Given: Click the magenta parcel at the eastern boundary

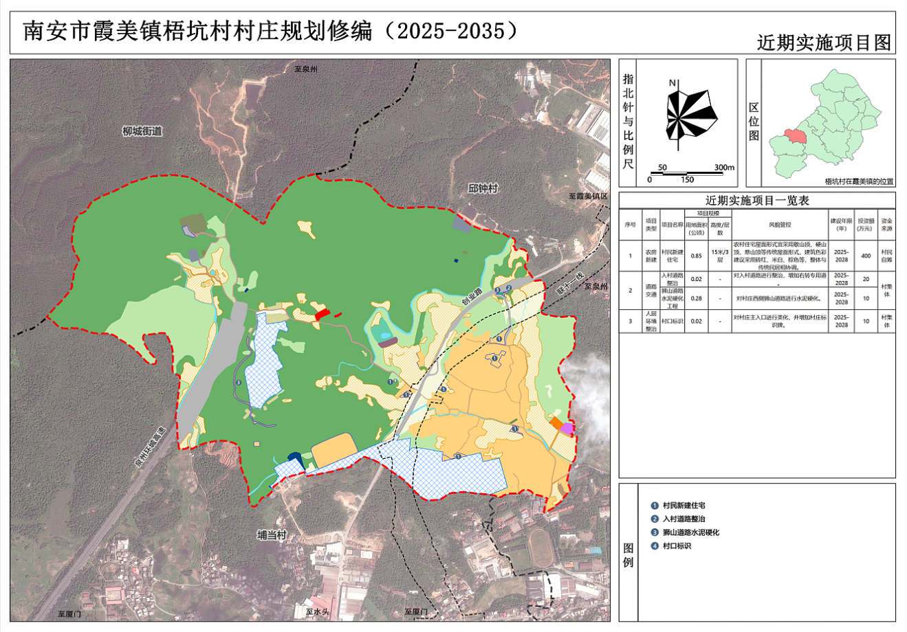Looking at the screenshot, I should [x=567, y=429].
